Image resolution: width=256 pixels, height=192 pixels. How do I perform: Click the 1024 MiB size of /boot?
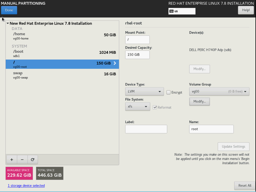[x=107, y=52]
